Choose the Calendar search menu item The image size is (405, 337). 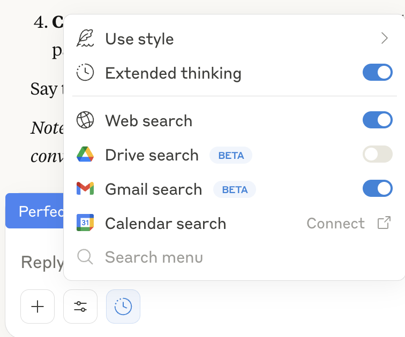[166, 224]
